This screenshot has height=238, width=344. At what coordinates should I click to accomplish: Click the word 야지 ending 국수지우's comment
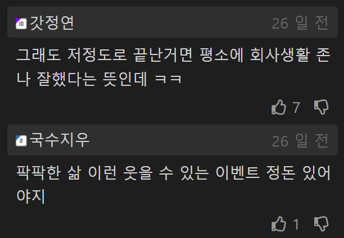pos(31,196)
